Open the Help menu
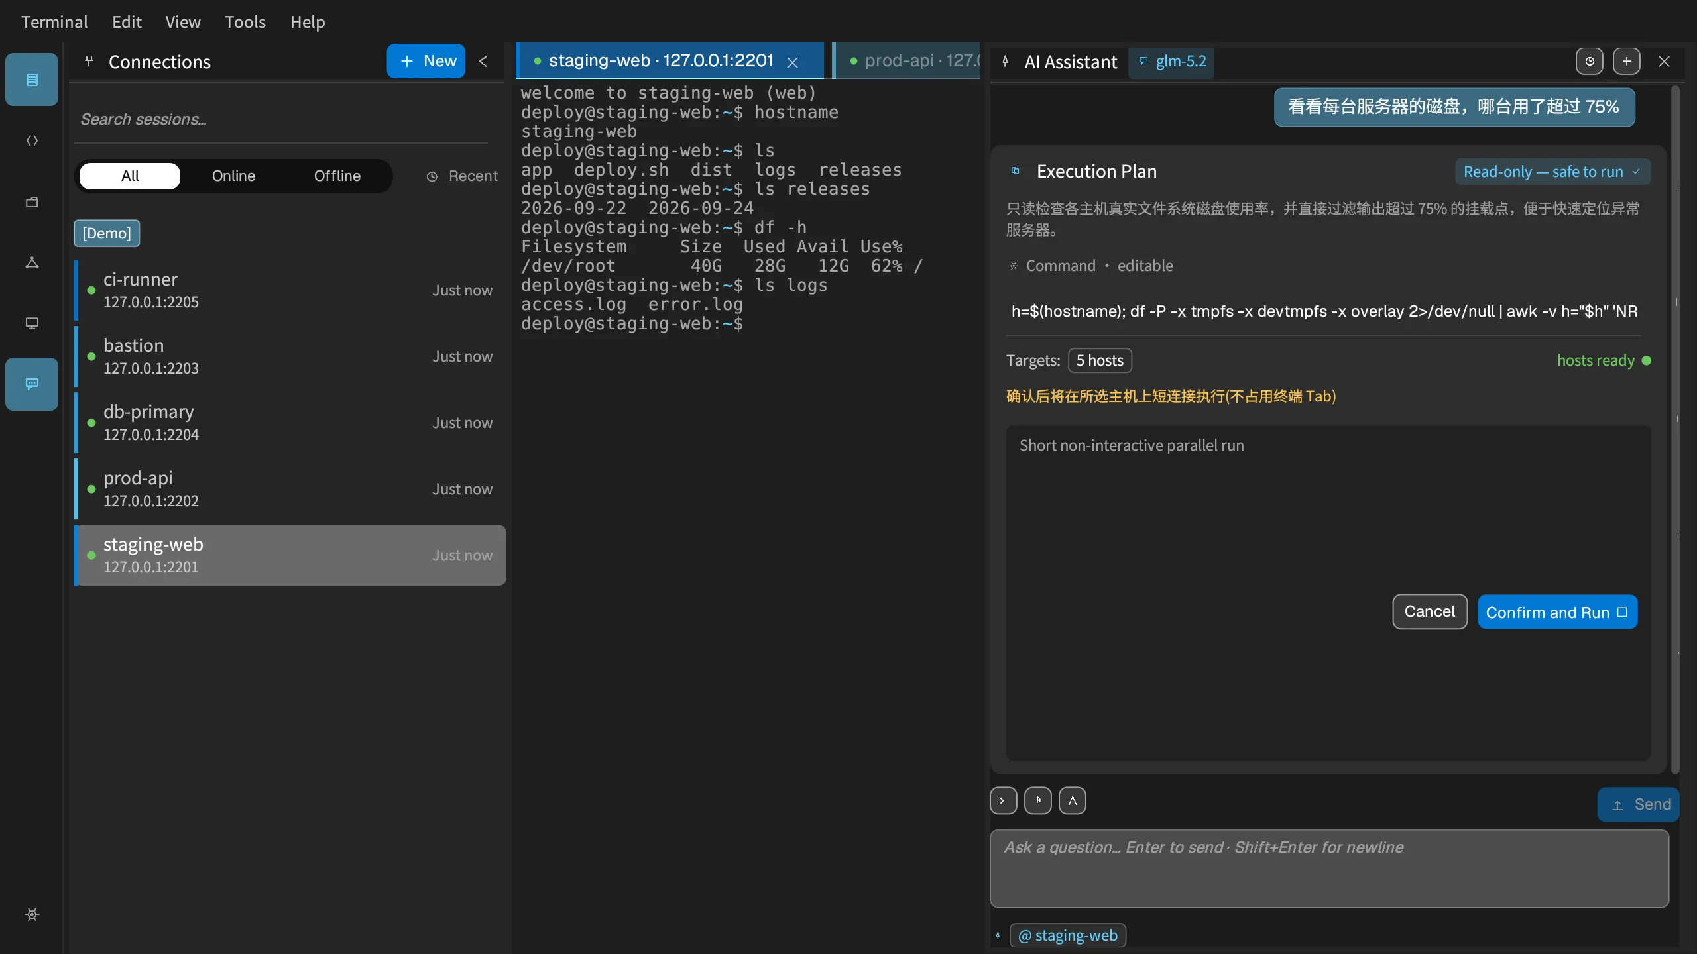 308,22
